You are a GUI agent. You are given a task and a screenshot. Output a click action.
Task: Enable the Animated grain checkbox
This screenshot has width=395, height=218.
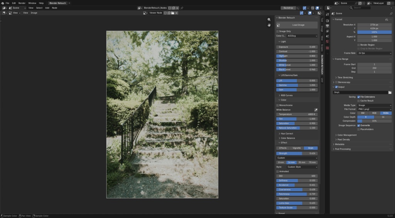click(278, 171)
